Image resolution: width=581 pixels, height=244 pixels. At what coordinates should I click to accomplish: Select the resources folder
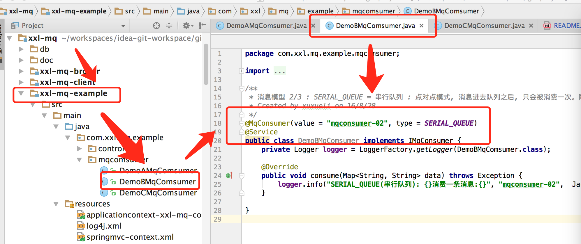[x=87, y=204]
